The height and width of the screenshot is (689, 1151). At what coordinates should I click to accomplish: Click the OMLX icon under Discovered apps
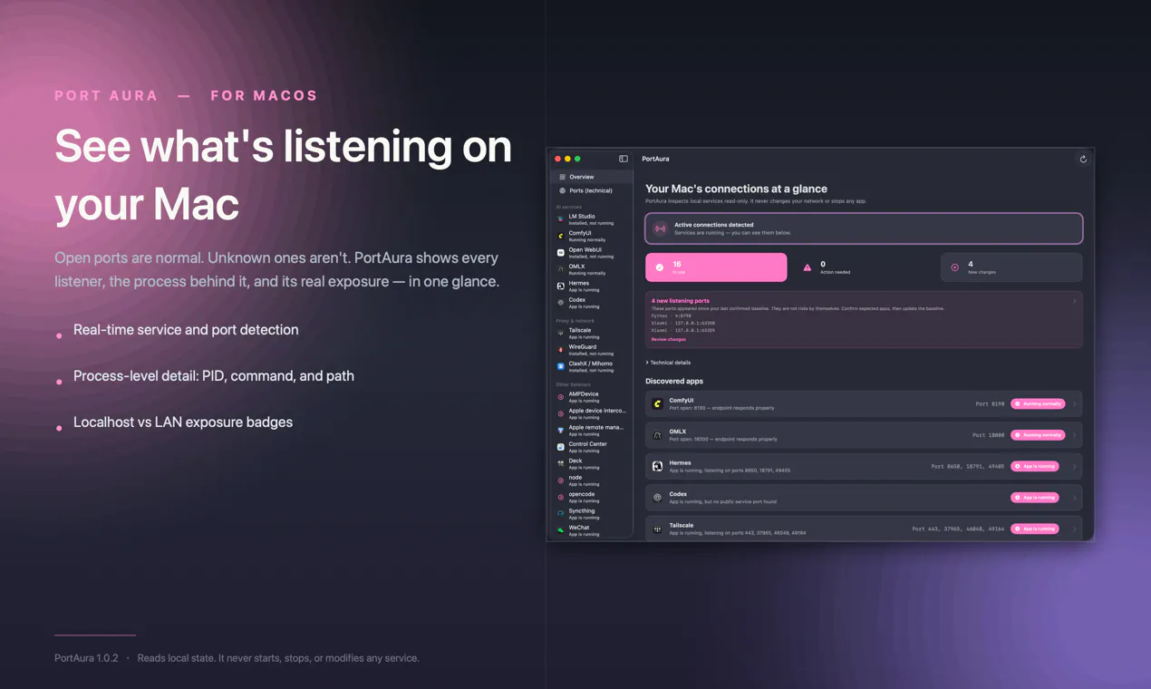point(657,435)
